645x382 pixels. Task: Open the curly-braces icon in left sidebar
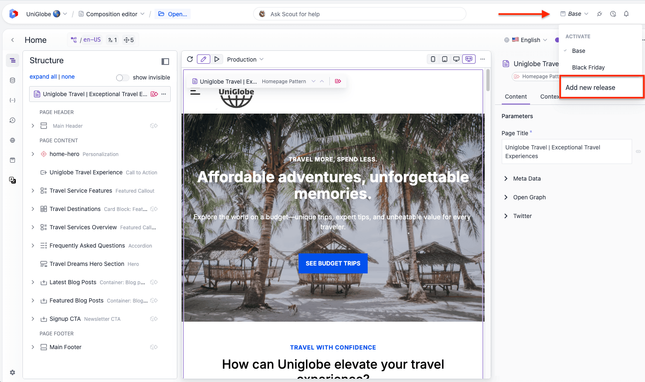click(12, 100)
